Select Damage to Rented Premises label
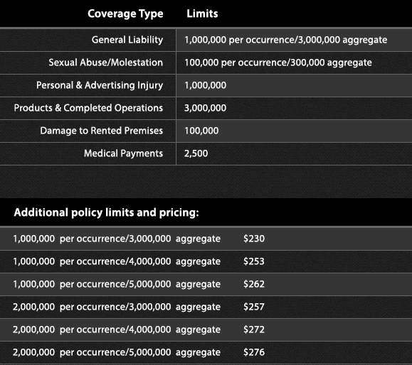 (x=102, y=131)
